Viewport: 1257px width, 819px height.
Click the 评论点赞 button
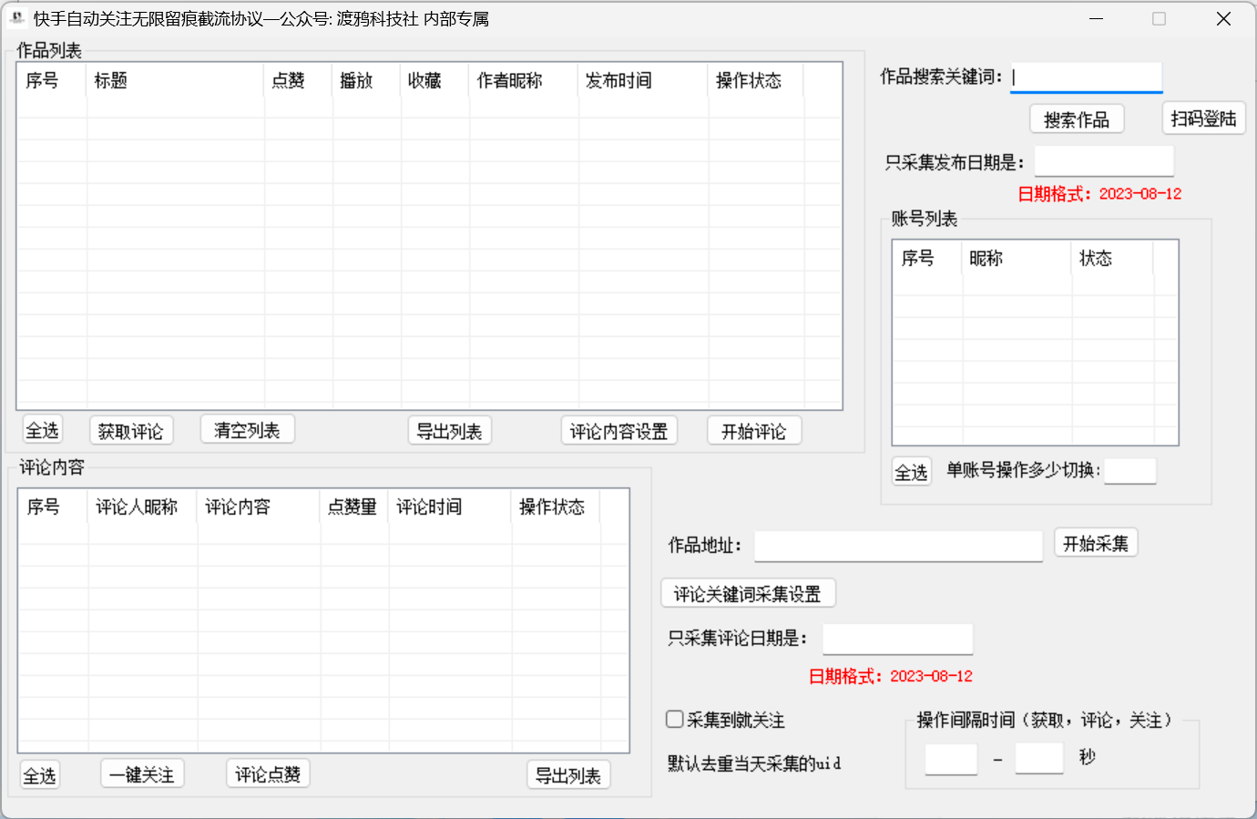coord(268,773)
